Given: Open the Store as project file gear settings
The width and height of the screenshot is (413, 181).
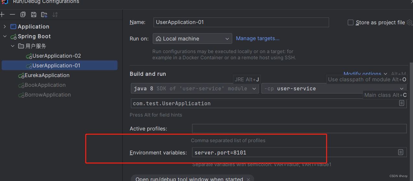Looking at the screenshot, I should (x=409, y=22).
